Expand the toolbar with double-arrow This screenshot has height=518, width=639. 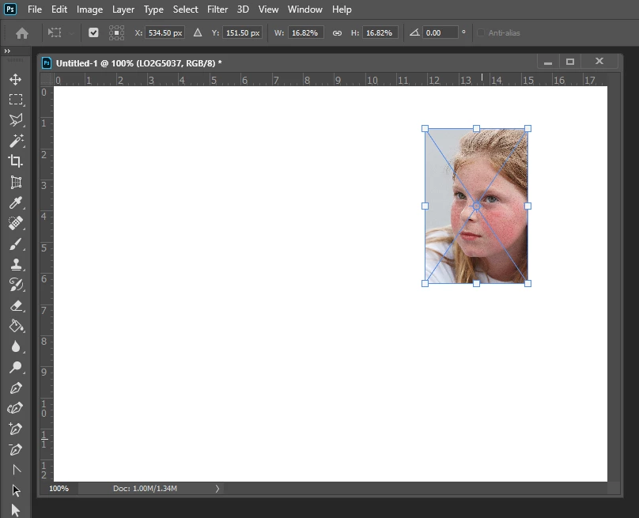(x=7, y=51)
